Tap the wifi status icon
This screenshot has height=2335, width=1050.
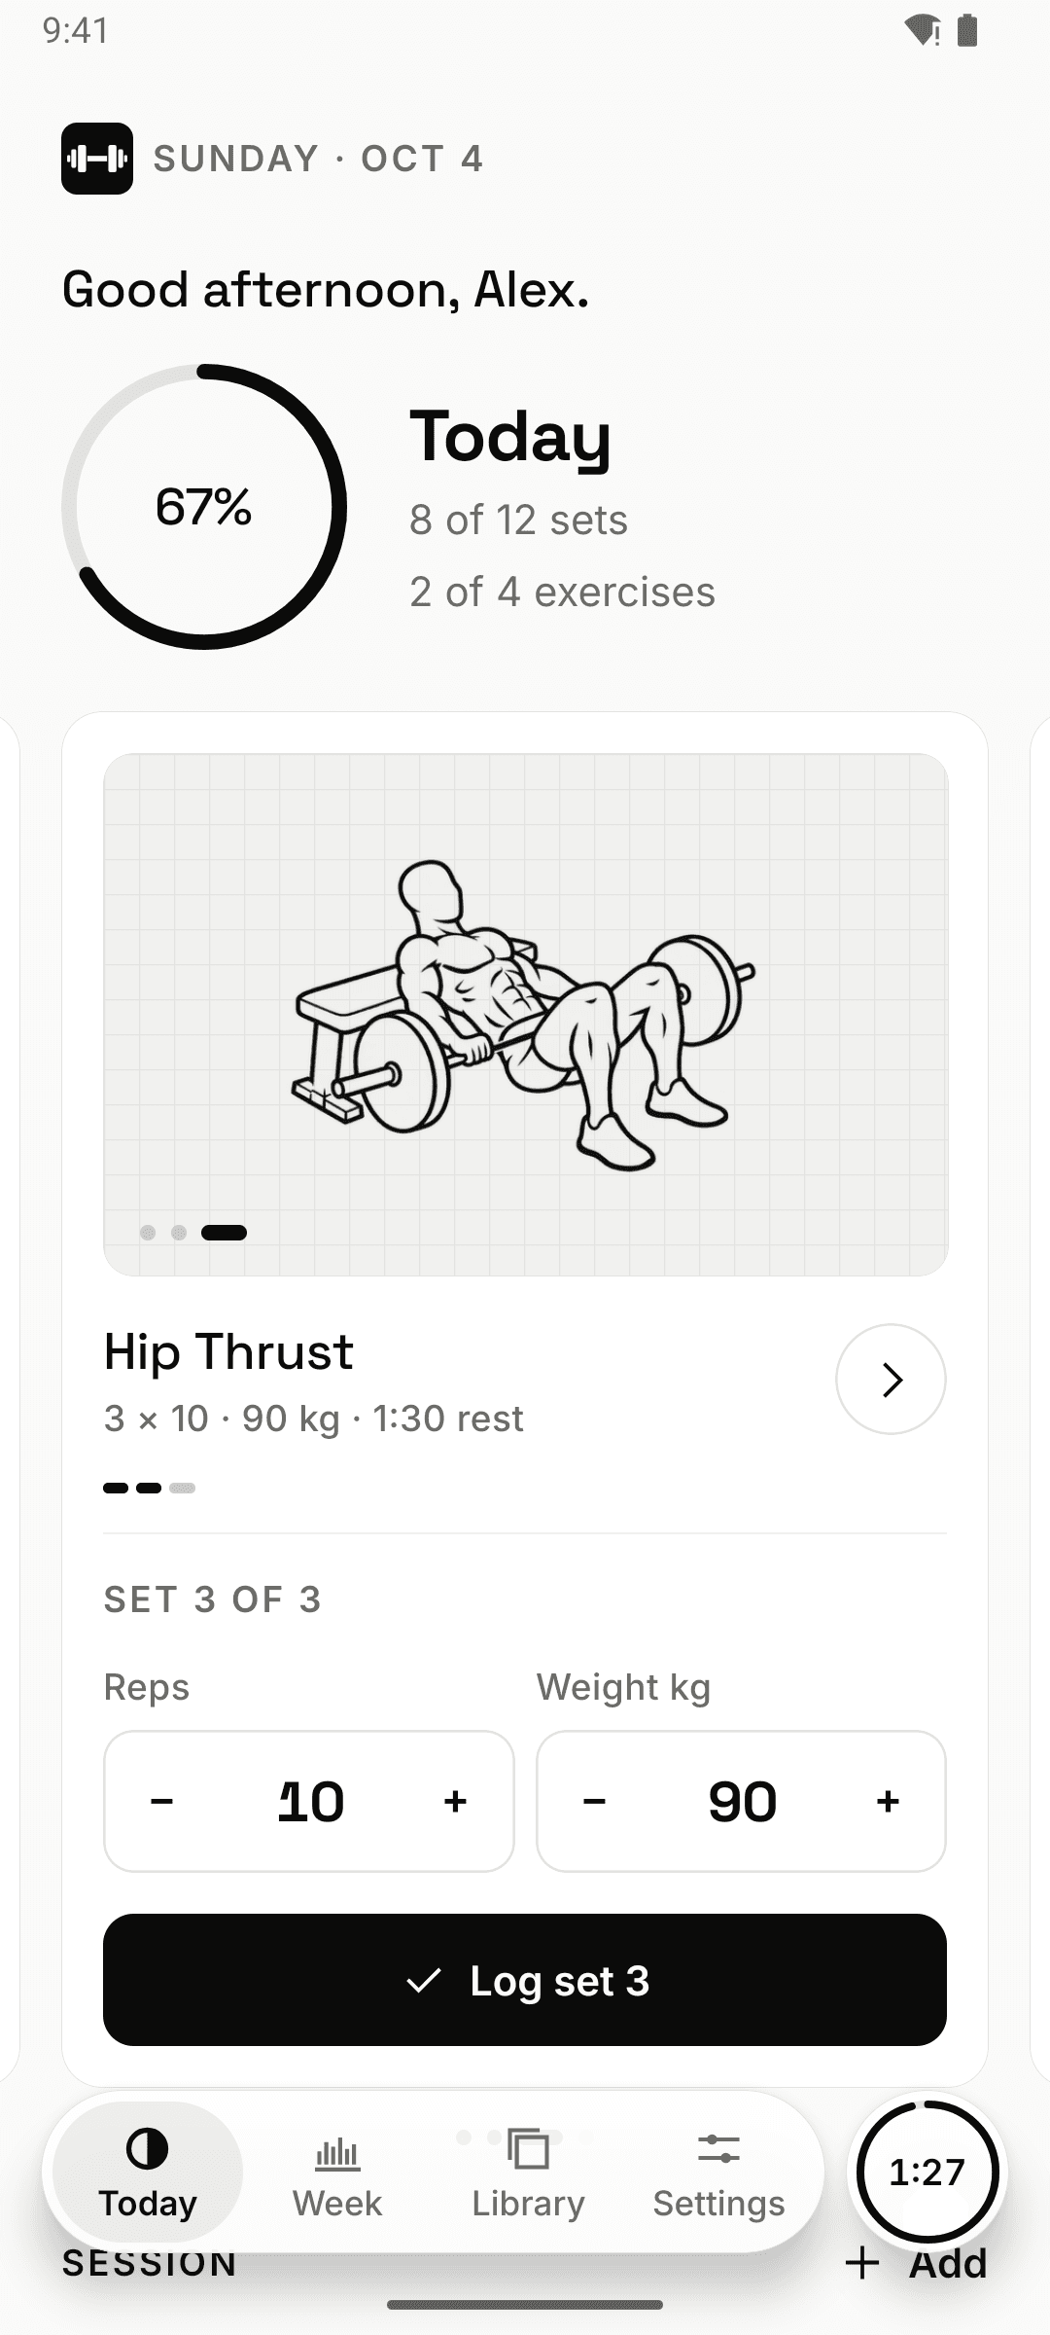(x=922, y=31)
